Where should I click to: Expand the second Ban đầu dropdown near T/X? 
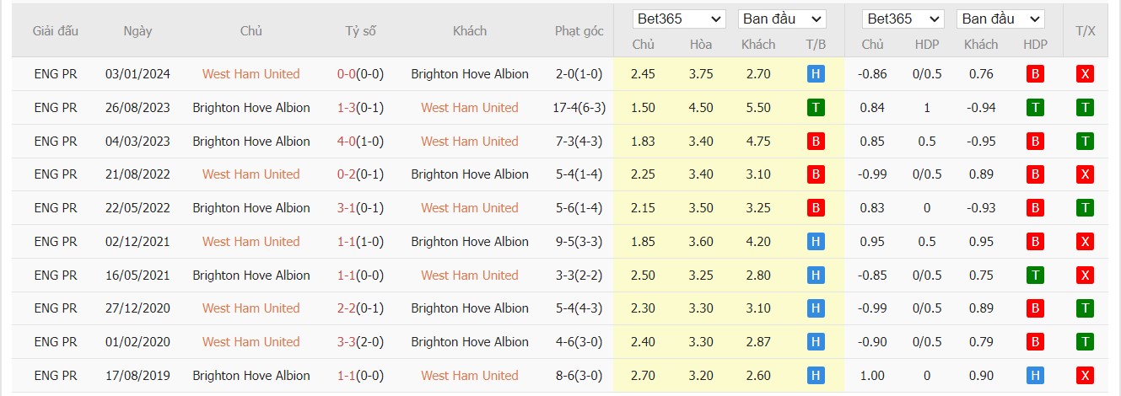[1001, 19]
